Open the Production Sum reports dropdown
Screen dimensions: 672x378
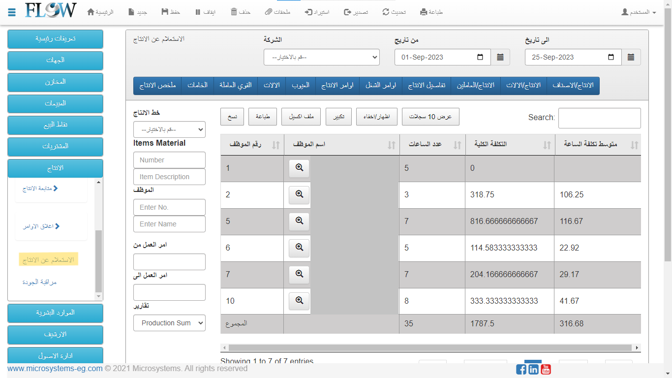(x=169, y=323)
